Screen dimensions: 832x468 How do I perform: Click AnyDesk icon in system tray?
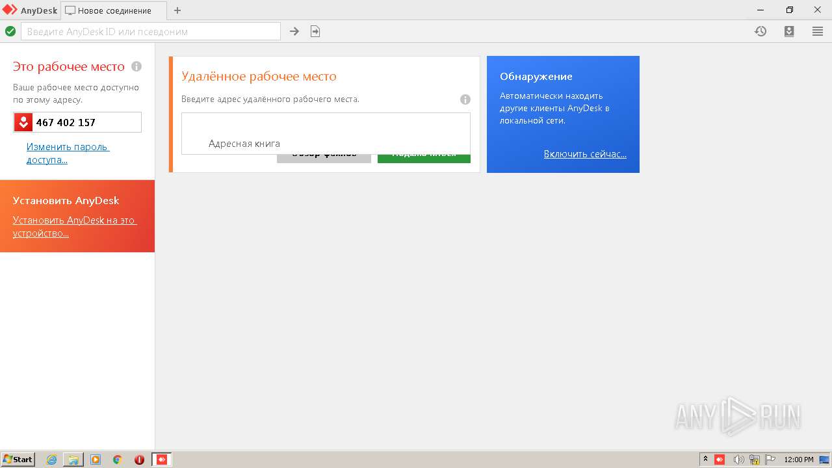tap(720, 460)
